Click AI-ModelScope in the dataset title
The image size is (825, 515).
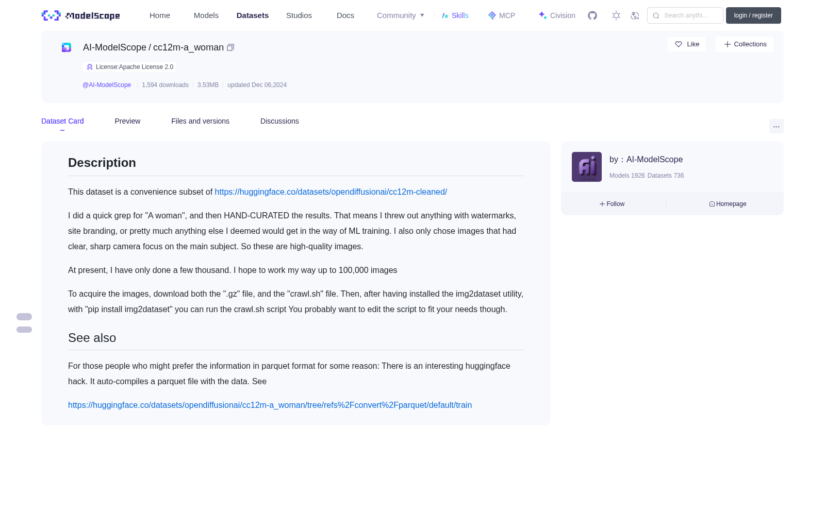click(114, 47)
